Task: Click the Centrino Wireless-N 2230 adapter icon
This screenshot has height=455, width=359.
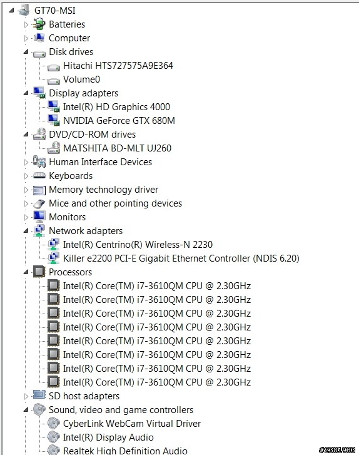Action: (53, 244)
